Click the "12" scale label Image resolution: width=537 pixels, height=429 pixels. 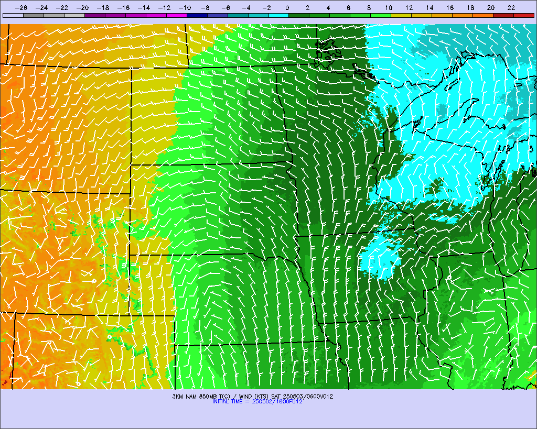pyautogui.click(x=409, y=7)
